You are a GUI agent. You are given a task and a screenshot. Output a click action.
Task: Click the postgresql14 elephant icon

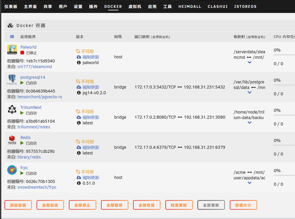[12, 80]
